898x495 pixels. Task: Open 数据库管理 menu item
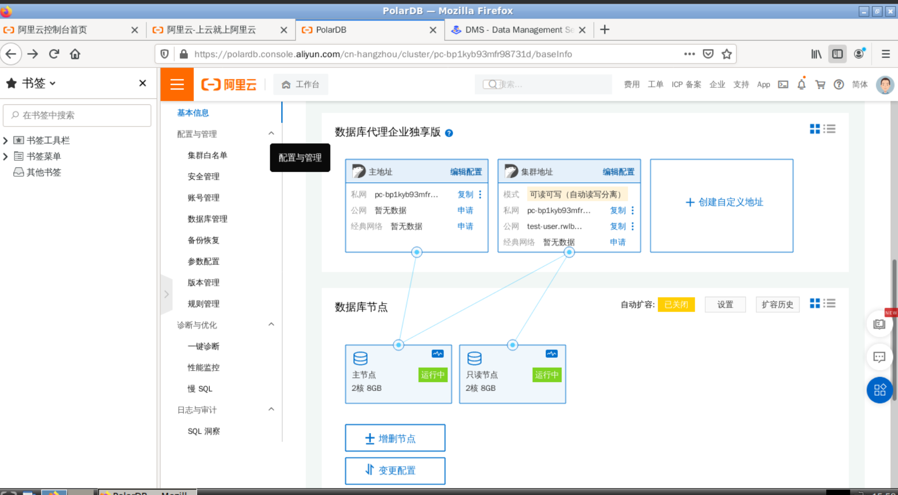(207, 219)
